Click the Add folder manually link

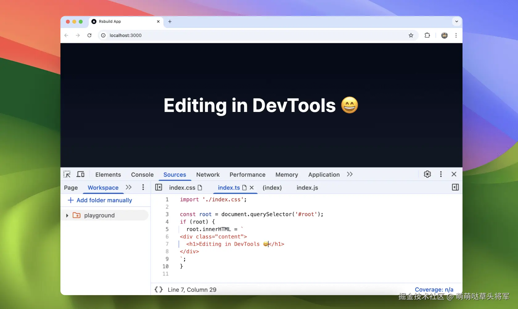click(104, 200)
